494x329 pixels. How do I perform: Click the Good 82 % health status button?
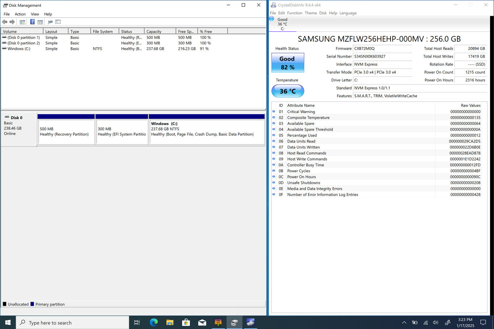(x=287, y=63)
